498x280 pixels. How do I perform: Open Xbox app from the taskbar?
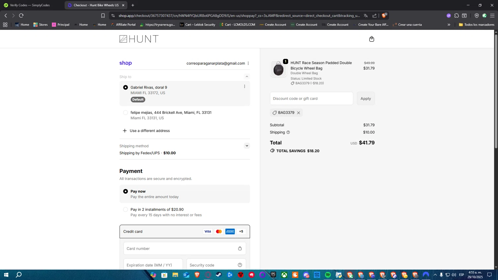pos(284,275)
